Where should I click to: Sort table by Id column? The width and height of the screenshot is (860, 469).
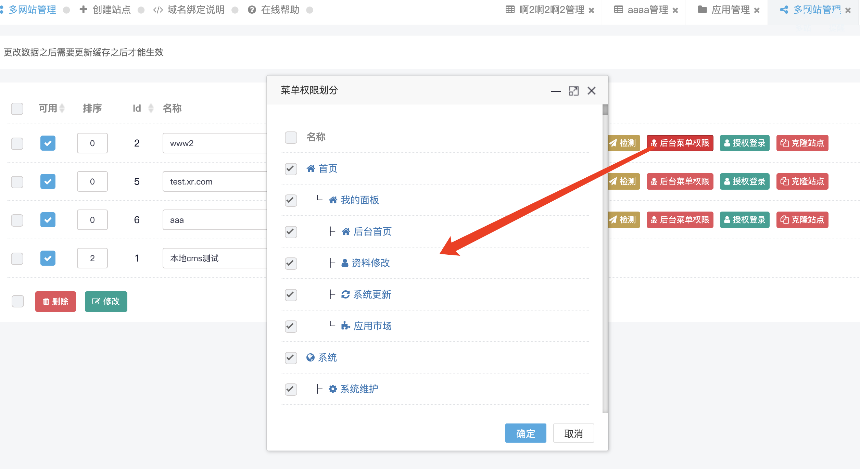pyautogui.click(x=151, y=108)
